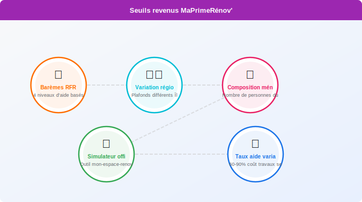The image size is (362, 202).
Task: Click the 'Outil mon-espace-renov' description
Action: click(106, 164)
